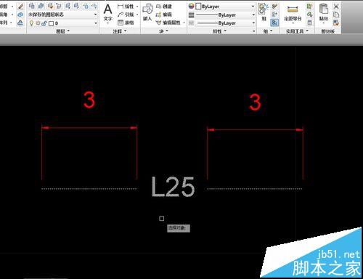Select the Explode tool icon
The height and width of the screenshot is (279, 363).
pos(20,15)
